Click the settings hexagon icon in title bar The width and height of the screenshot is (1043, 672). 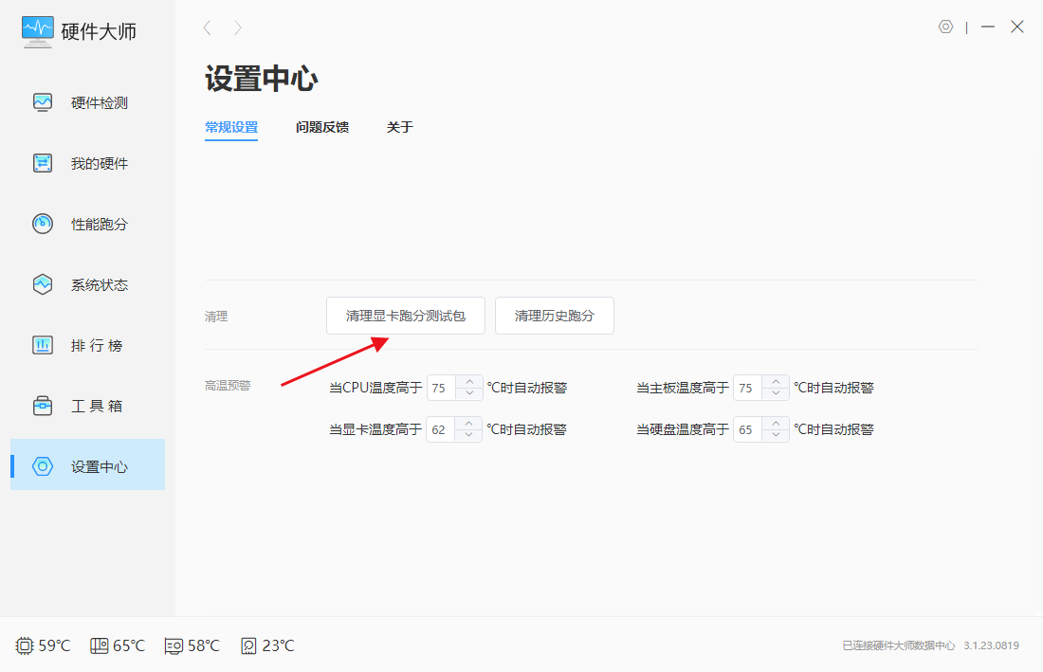(945, 27)
